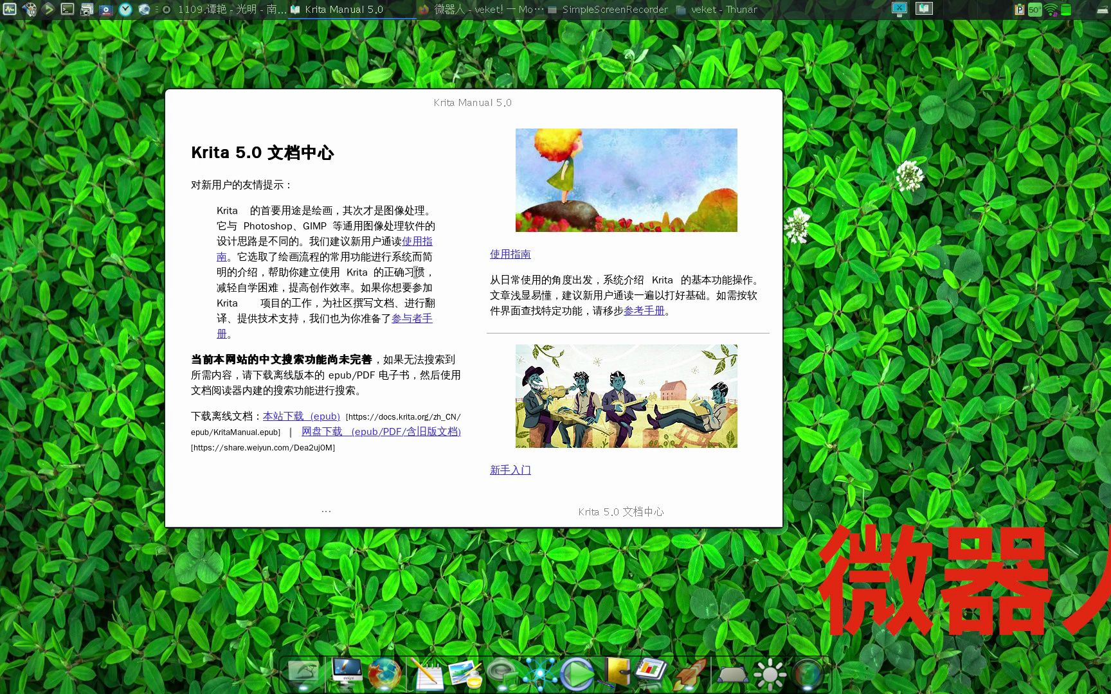Open the terminal icon in the top panel

[68, 9]
